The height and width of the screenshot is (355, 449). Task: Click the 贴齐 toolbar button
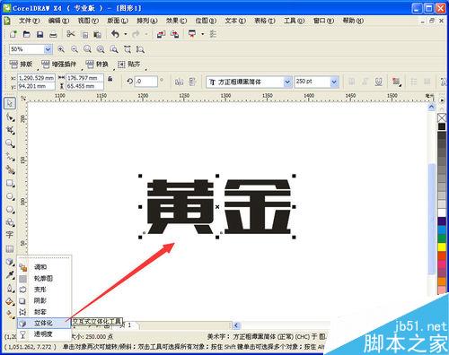click(x=129, y=64)
